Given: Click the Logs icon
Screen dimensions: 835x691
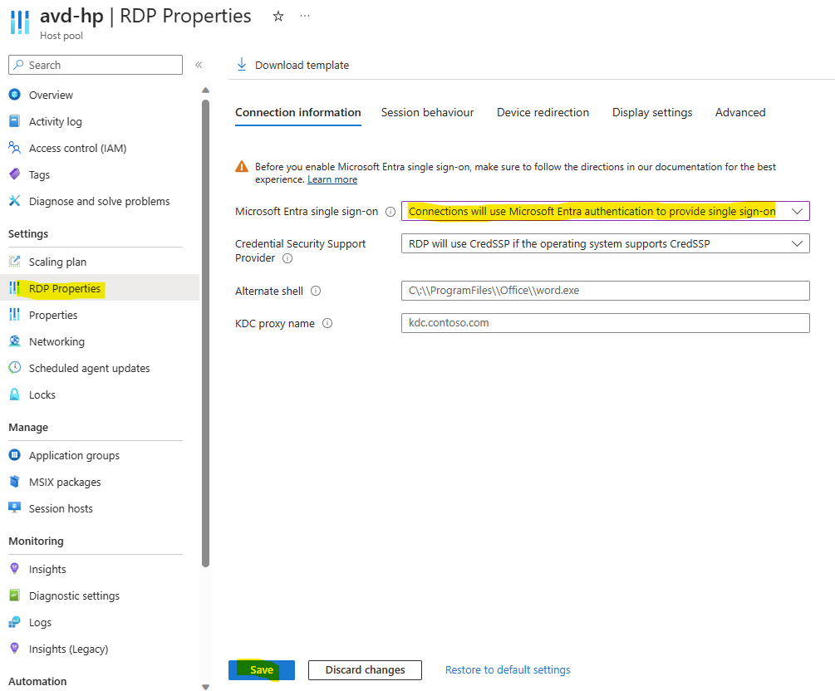Looking at the screenshot, I should point(15,622).
